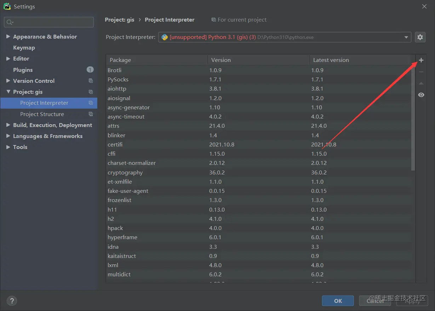Select the async-generator package row

pyautogui.click(x=258, y=107)
